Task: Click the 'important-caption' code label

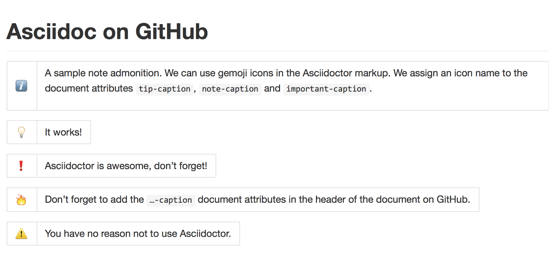Action: click(x=326, y=89)
